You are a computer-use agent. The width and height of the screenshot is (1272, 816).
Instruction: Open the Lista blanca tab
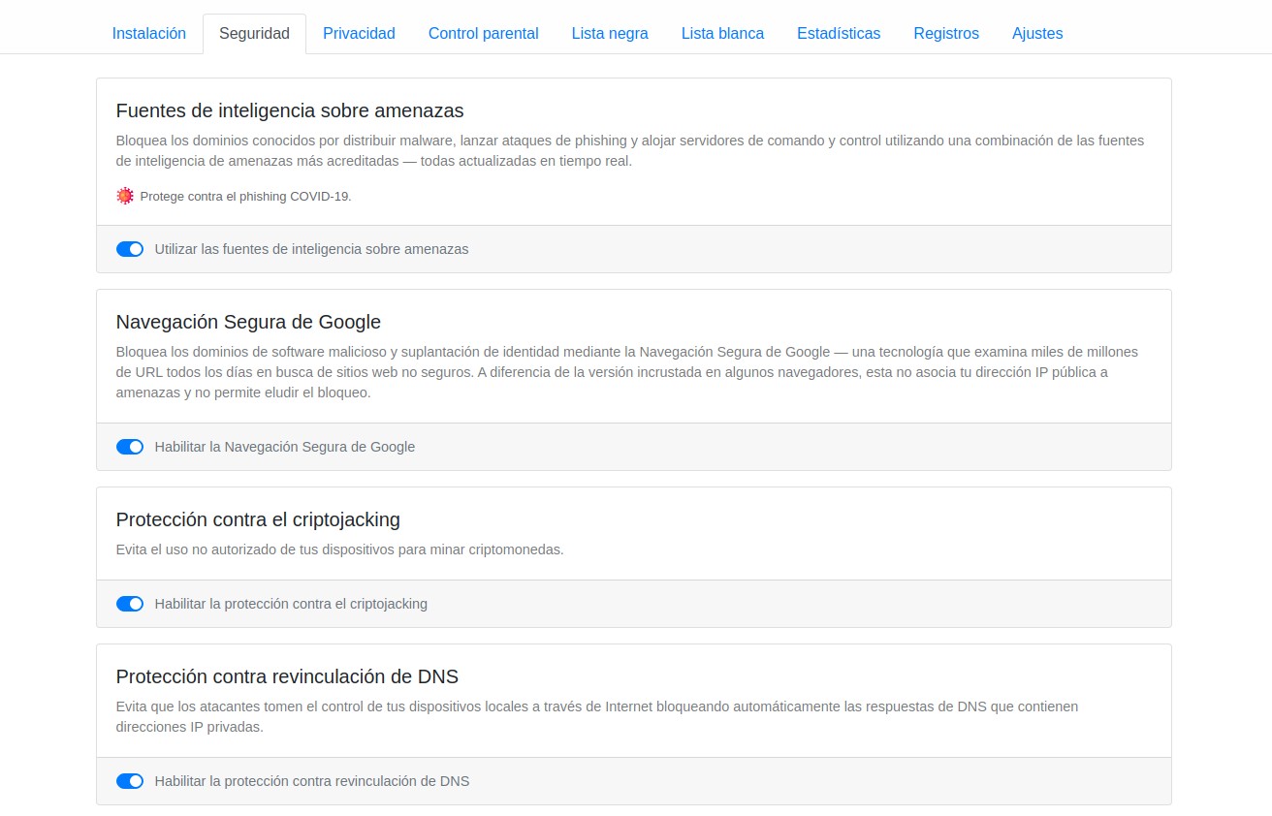tap(722, 33)
